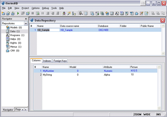Expand the Repositories dropdown
Viewport: 167px width, 117px height.
[26, 23]
